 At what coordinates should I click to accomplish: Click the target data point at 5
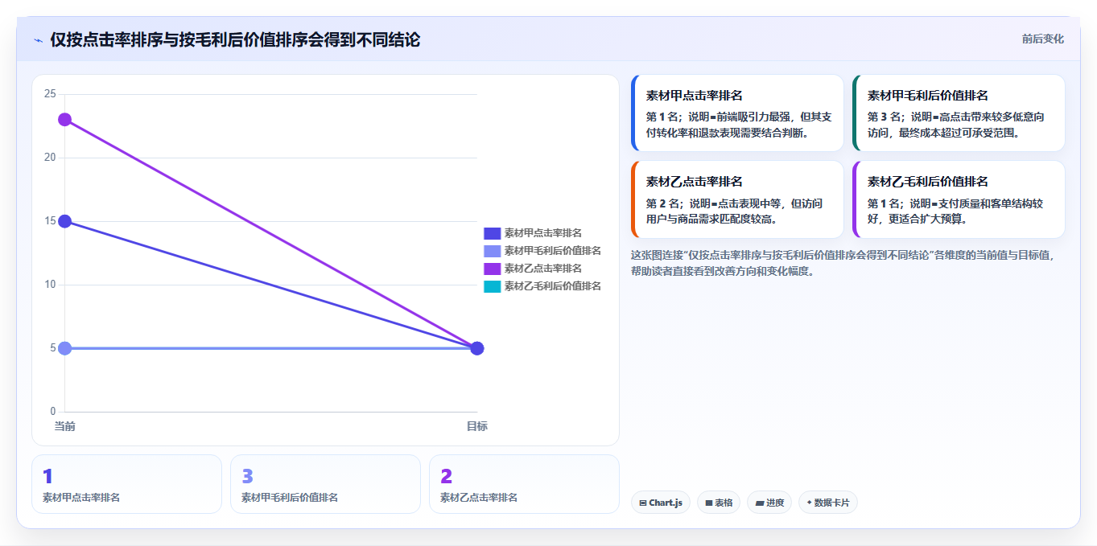point(476,348)
